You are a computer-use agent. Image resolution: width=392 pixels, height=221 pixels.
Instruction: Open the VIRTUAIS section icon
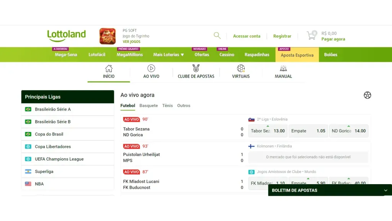click(241, 69)
